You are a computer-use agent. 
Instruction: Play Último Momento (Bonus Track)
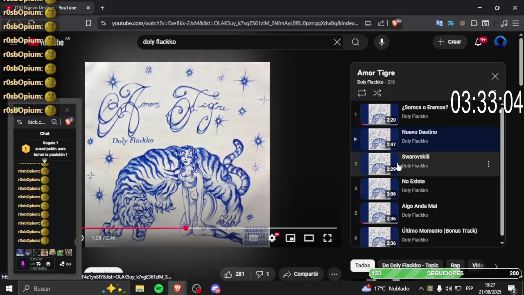coord(426,237)
